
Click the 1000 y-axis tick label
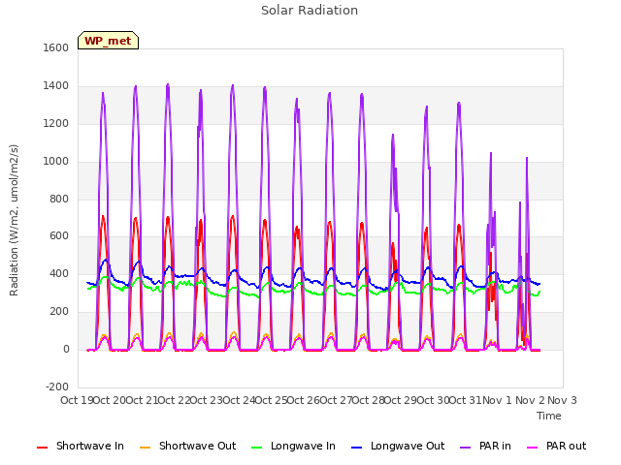click(x=56, y=162)
